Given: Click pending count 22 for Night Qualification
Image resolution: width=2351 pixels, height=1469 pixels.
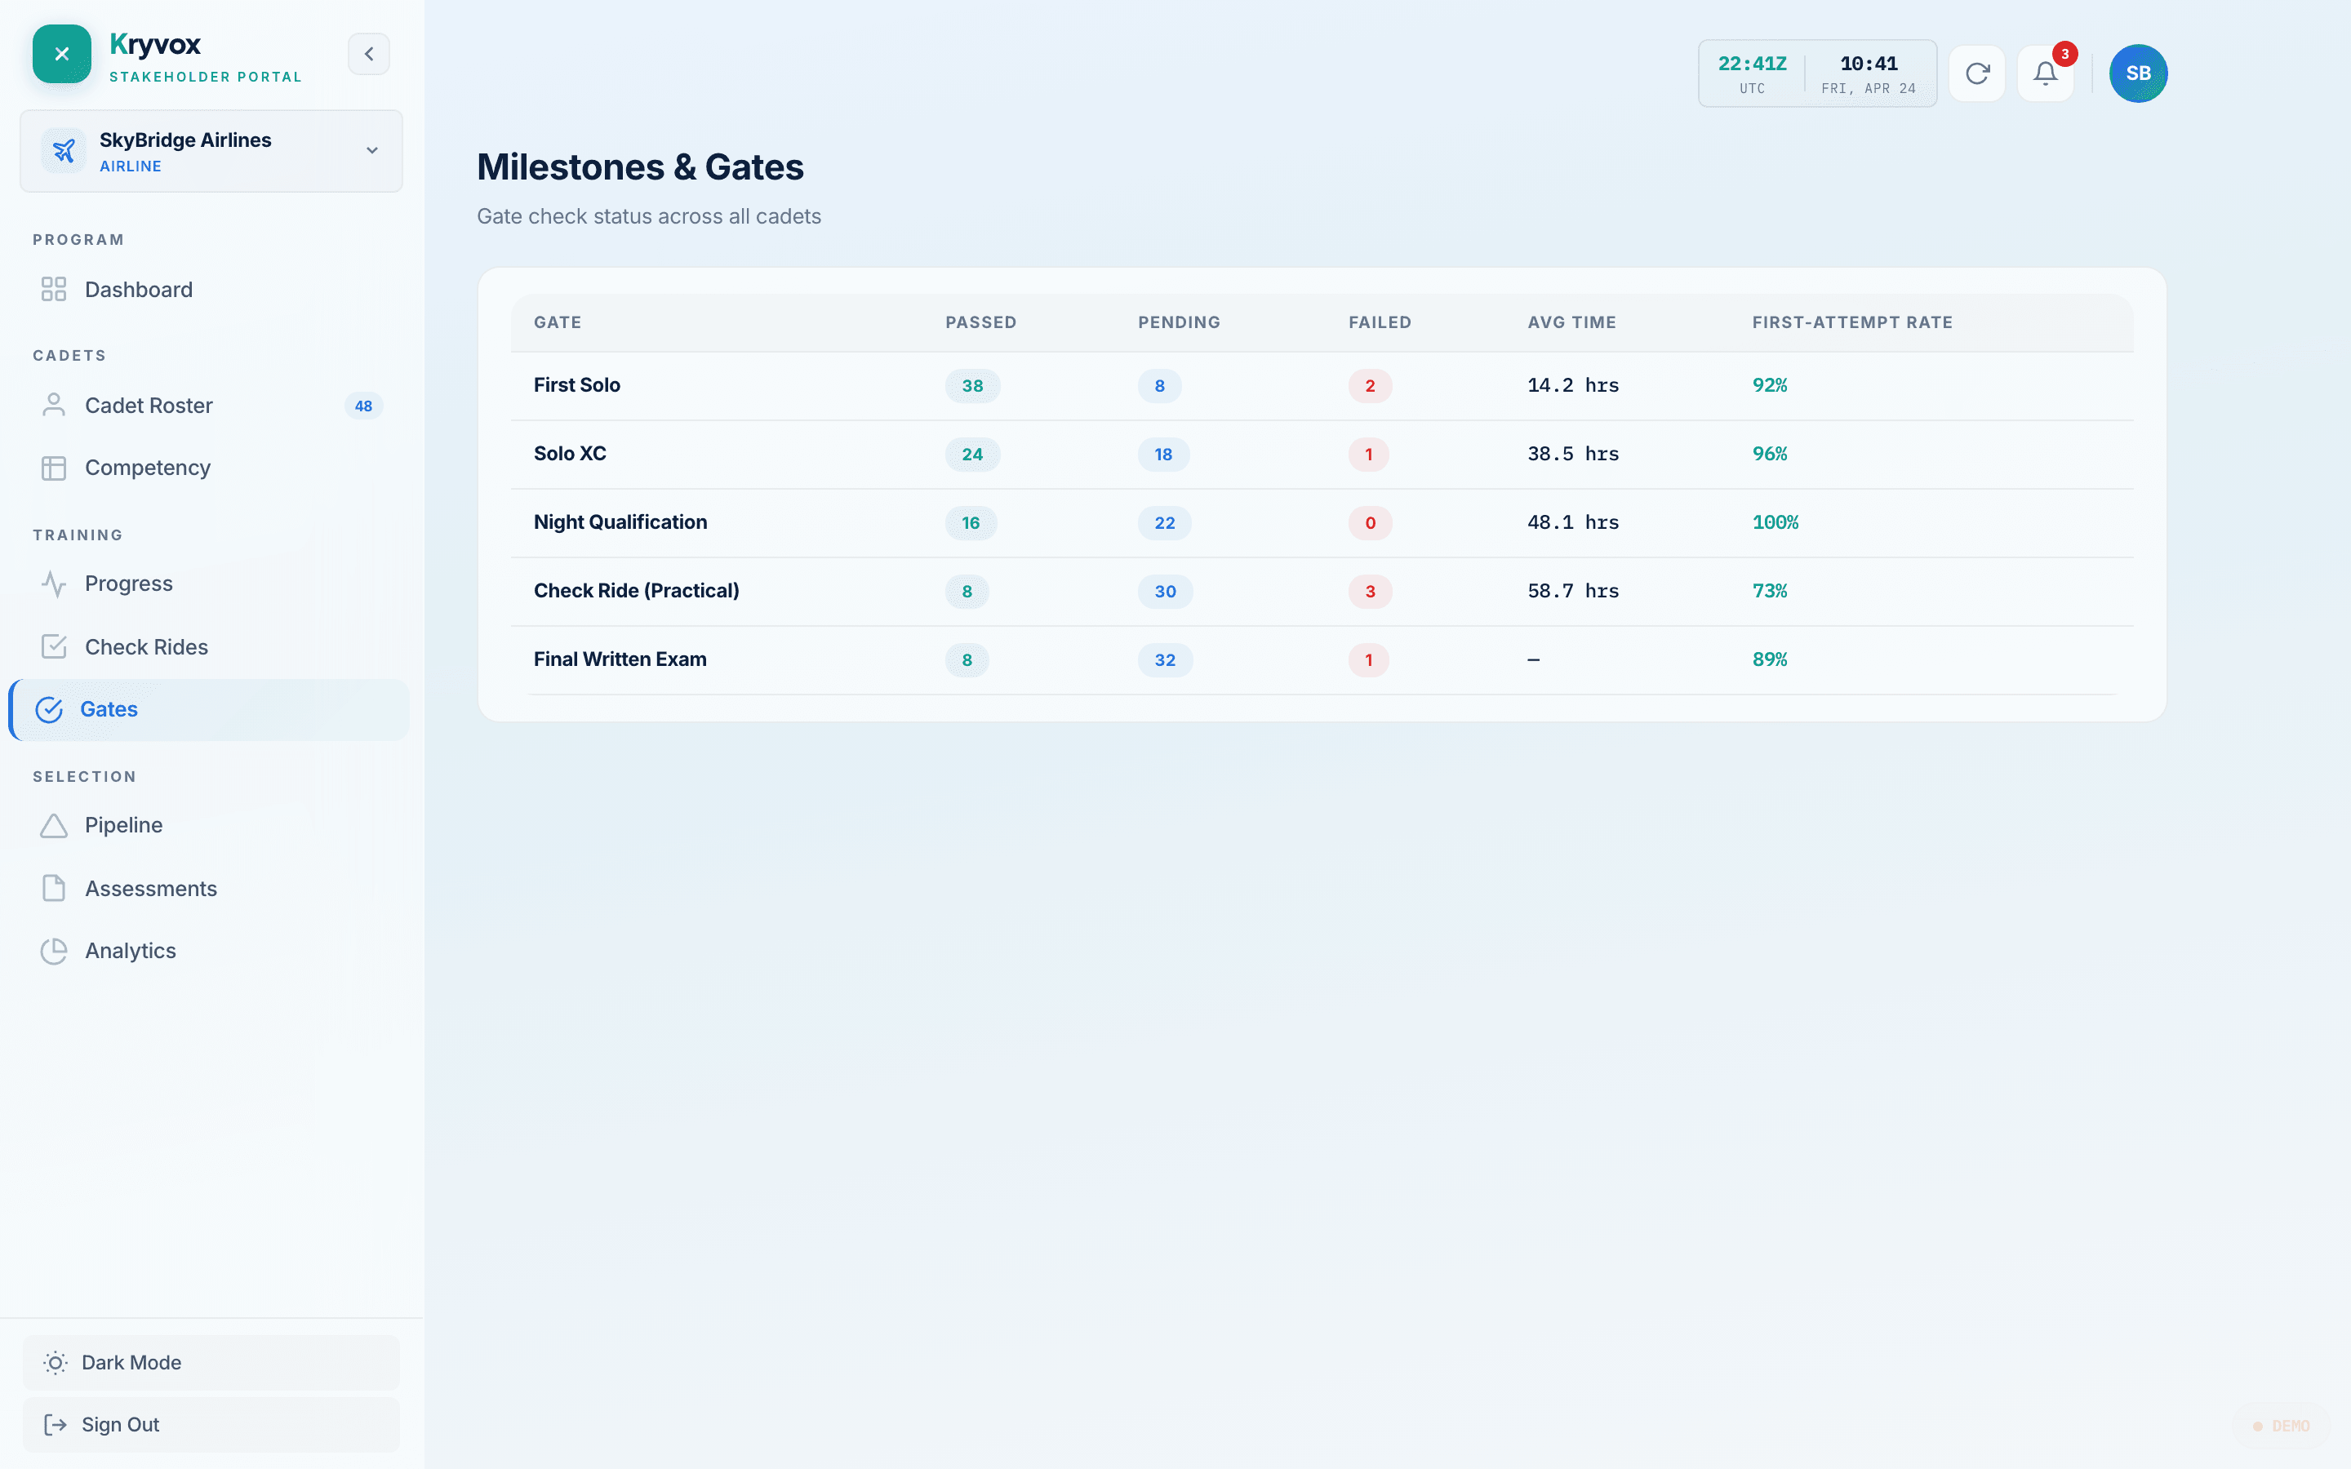Looking at the screenshot, I should click(x=1164, y=522).
